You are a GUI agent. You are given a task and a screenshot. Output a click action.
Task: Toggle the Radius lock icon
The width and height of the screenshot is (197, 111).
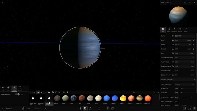pyautogui.click(x=194, y=45)
